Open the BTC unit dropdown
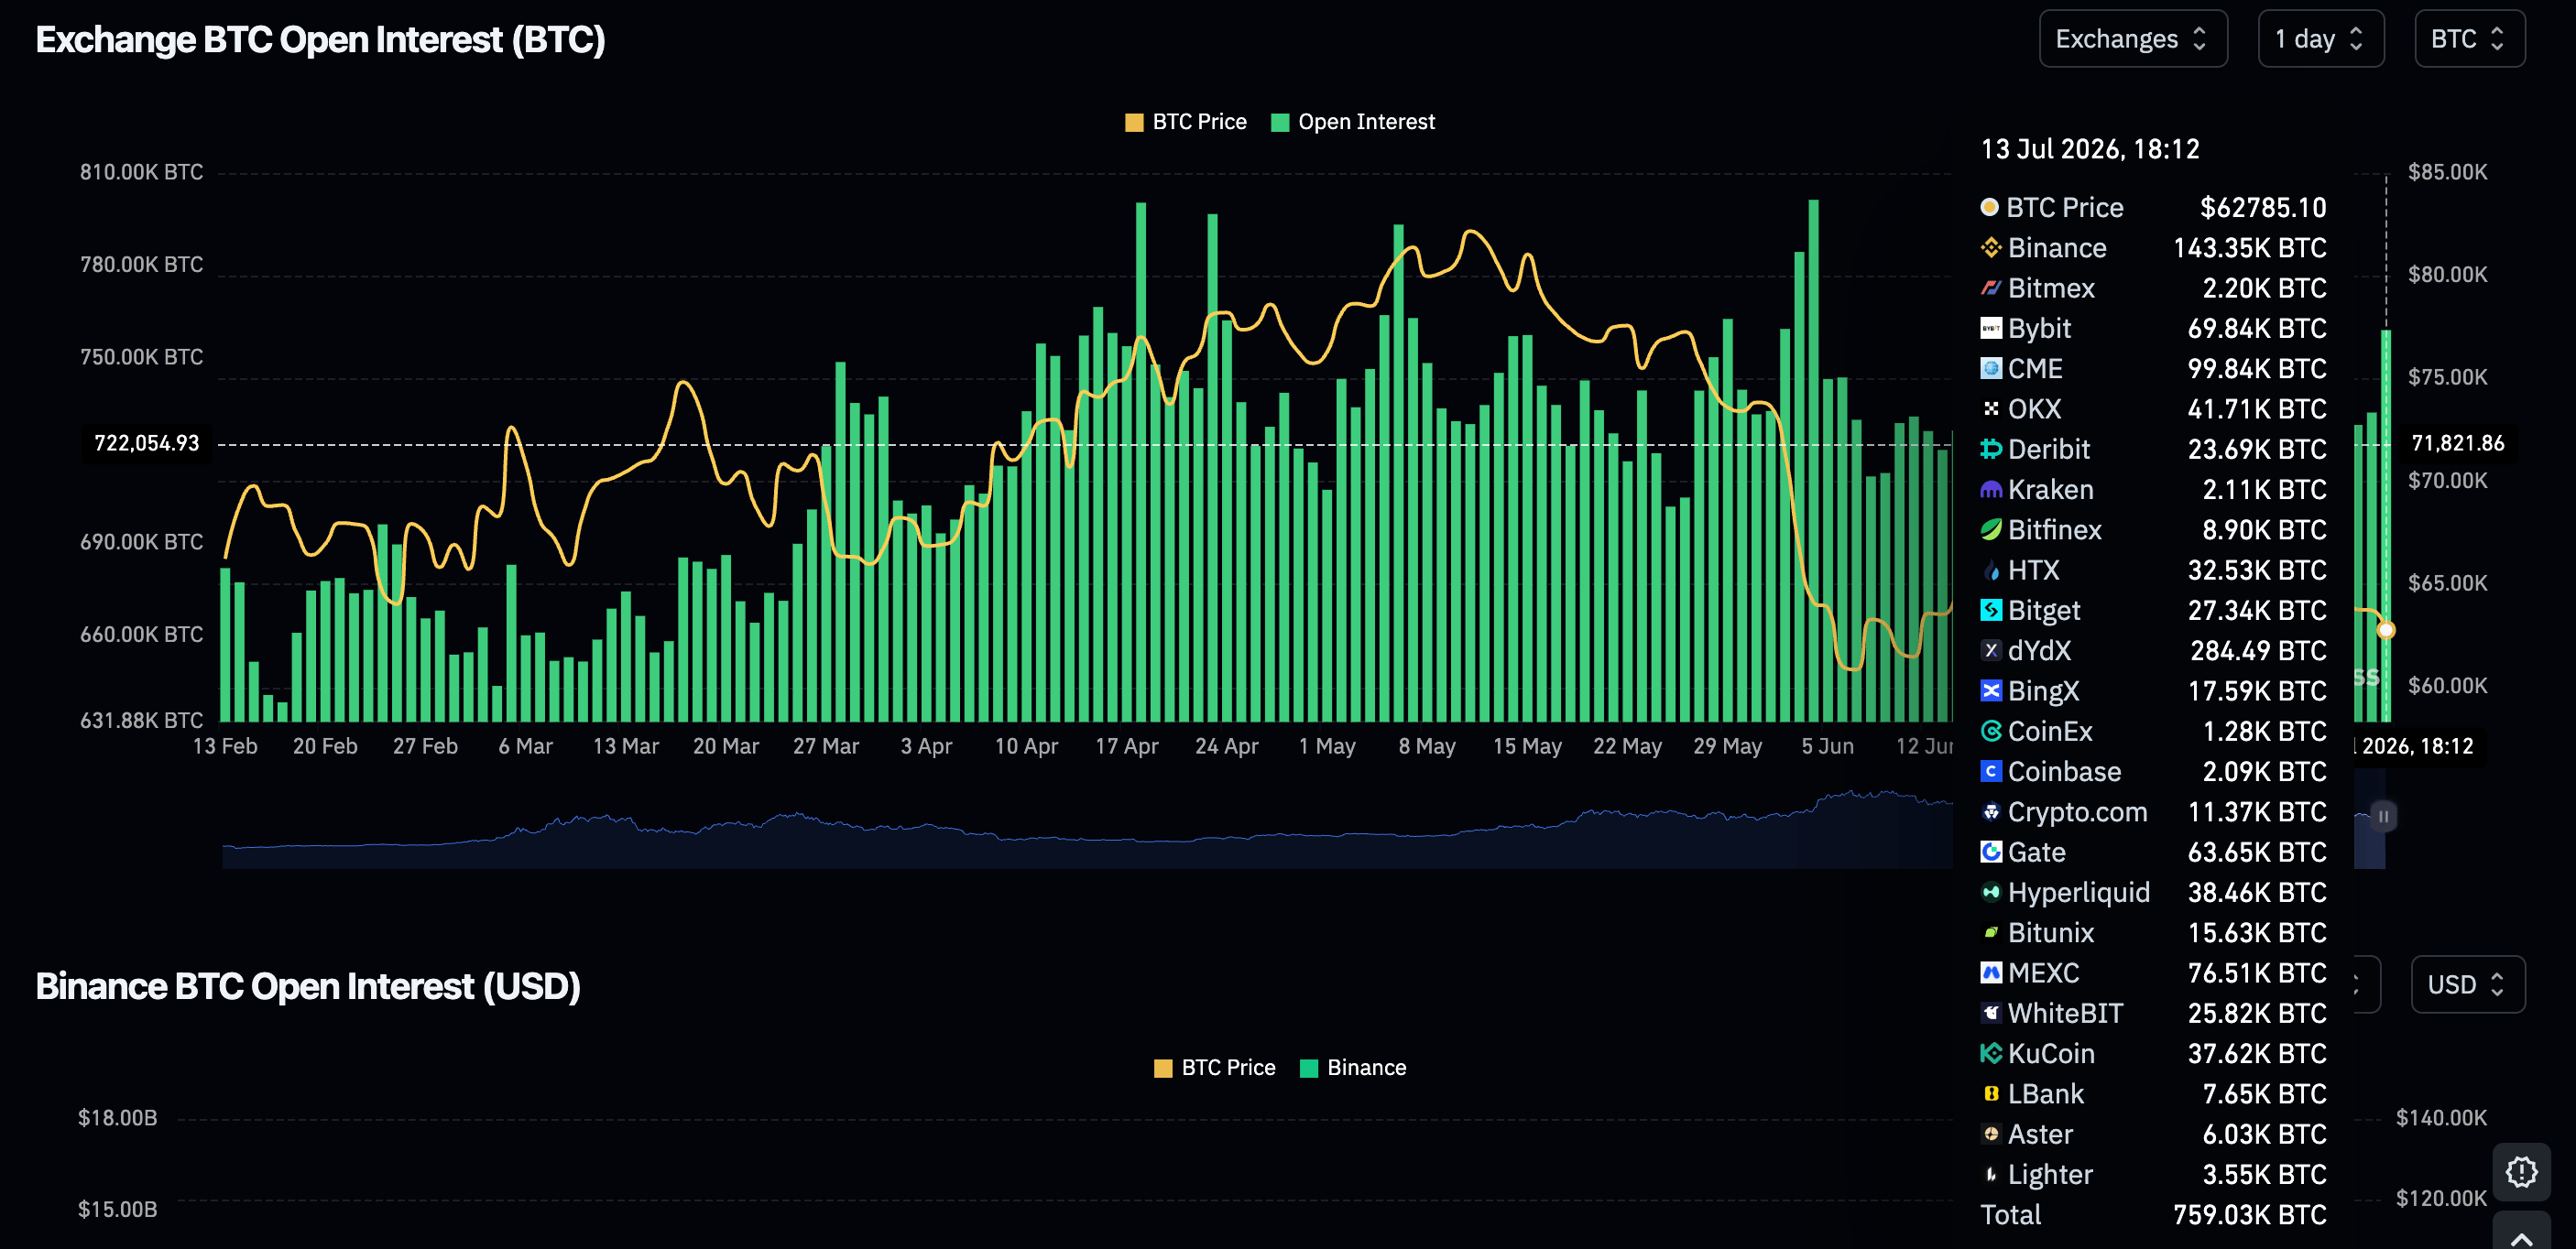The height and width of the screenshot is (1249, 2576). (x=2469, y=39)
